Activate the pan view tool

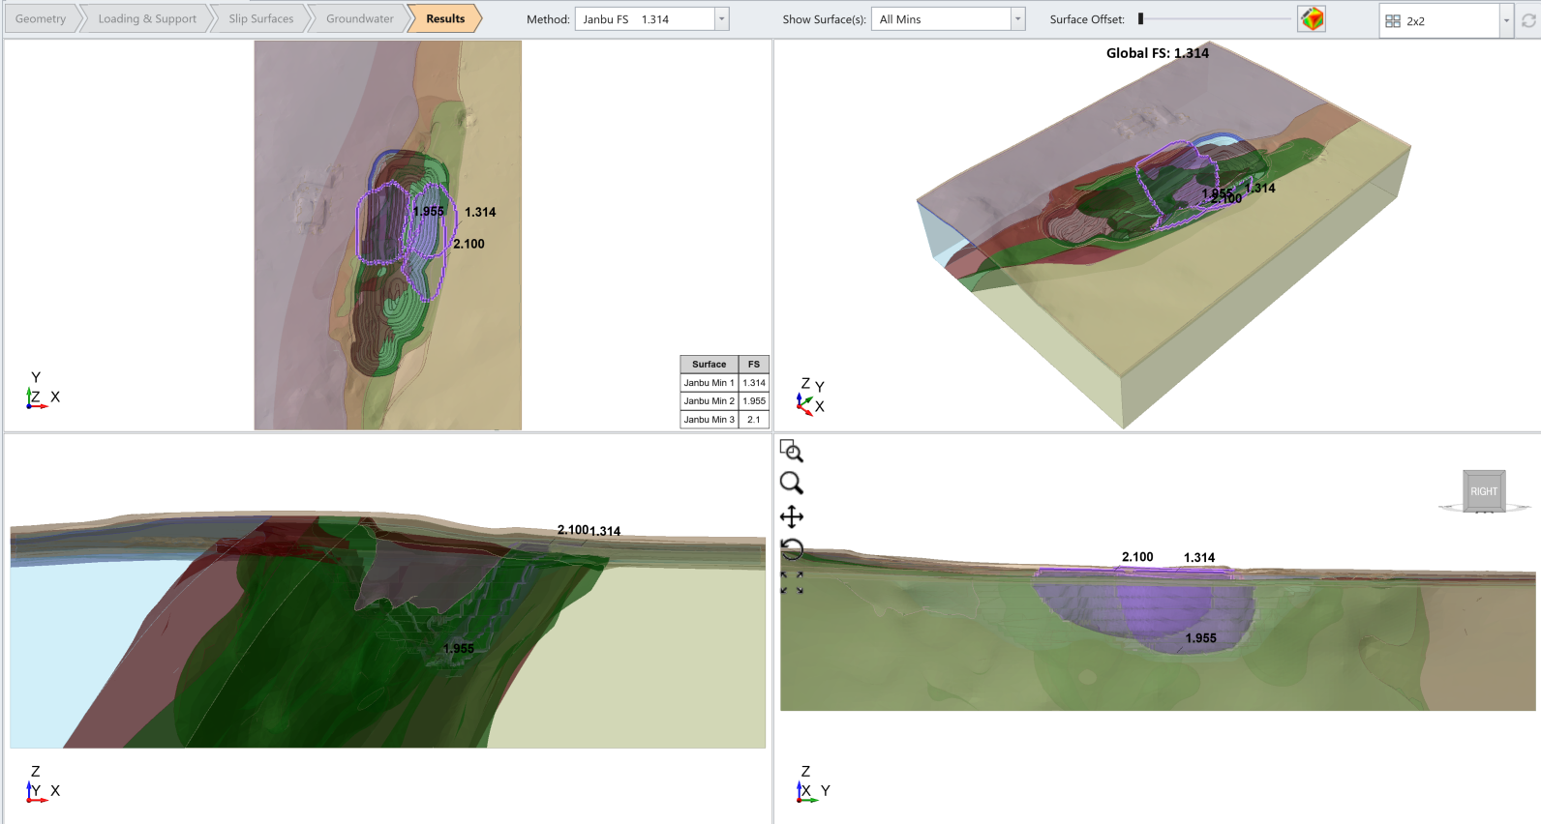coord(792,516)
